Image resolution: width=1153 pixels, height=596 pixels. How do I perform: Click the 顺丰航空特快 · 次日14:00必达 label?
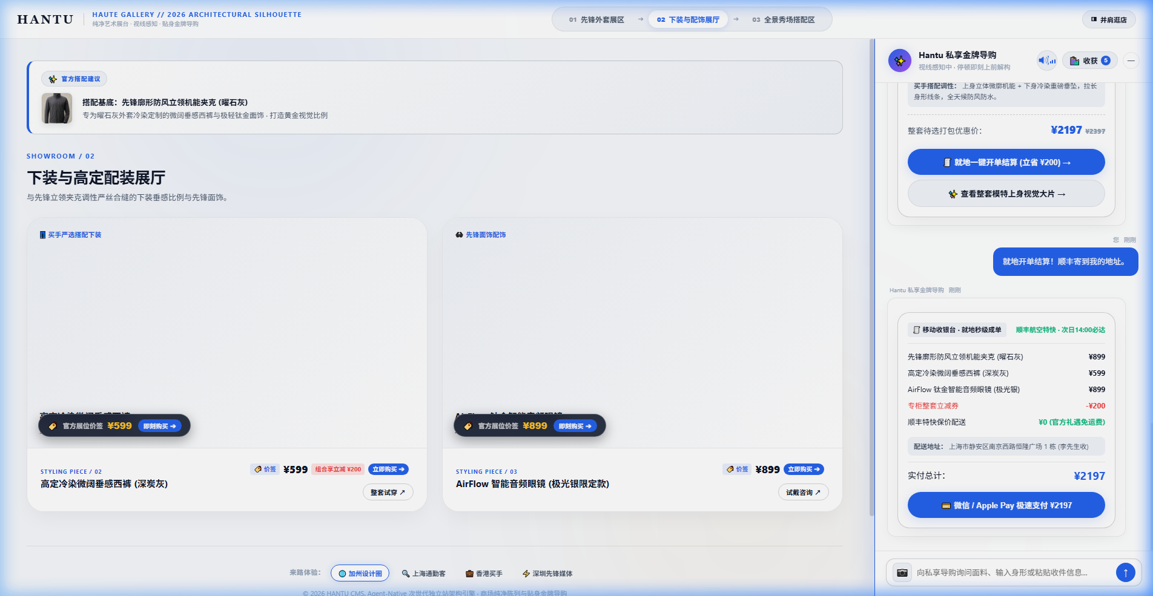tap(1060, 330)
